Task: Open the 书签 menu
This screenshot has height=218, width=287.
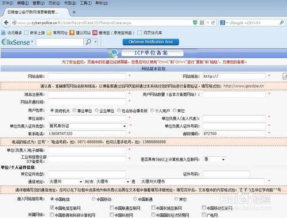Action: [70, 3]
